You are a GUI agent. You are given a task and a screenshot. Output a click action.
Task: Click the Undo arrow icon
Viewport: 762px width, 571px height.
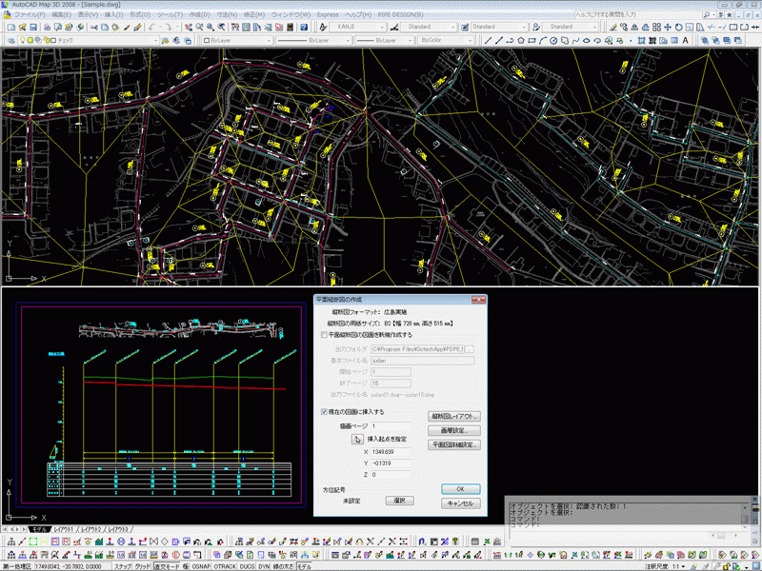pos(151,28)
